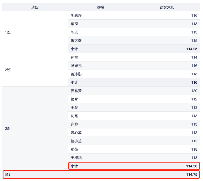This screenshot has height=181, width=203.
Task: Click the highlighted subtotal value 114.56
Action: (191, 166)
